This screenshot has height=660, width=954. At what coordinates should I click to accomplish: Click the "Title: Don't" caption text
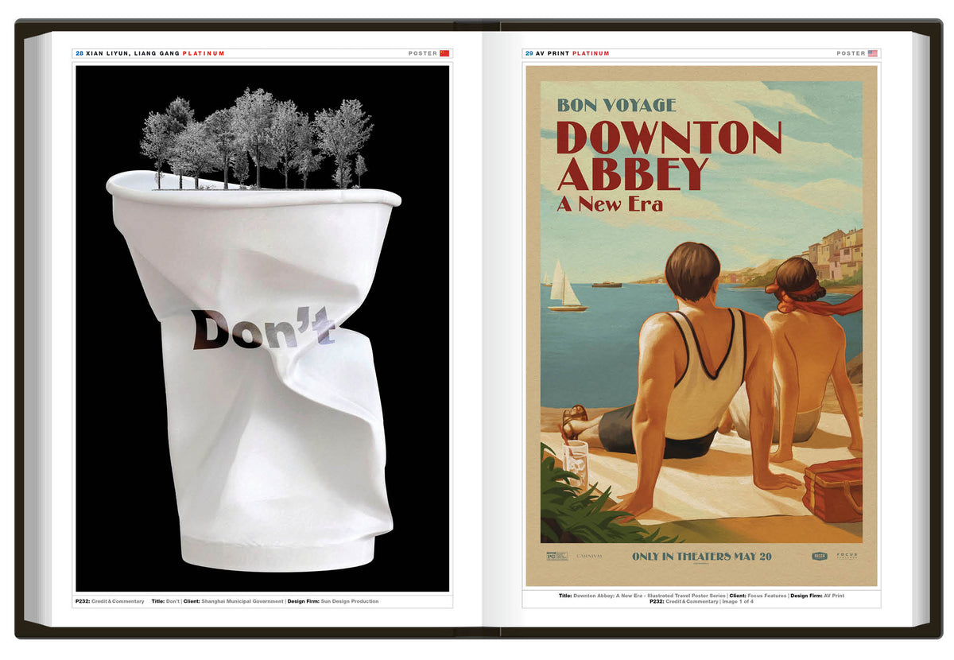tap(166, 601)
